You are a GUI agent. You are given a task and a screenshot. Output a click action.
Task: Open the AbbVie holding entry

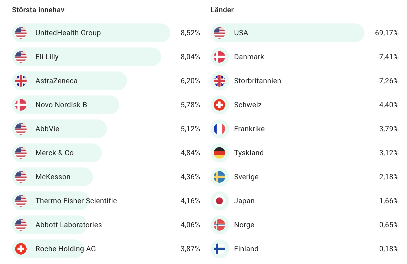pyautogui.click(x=47, y=129)
